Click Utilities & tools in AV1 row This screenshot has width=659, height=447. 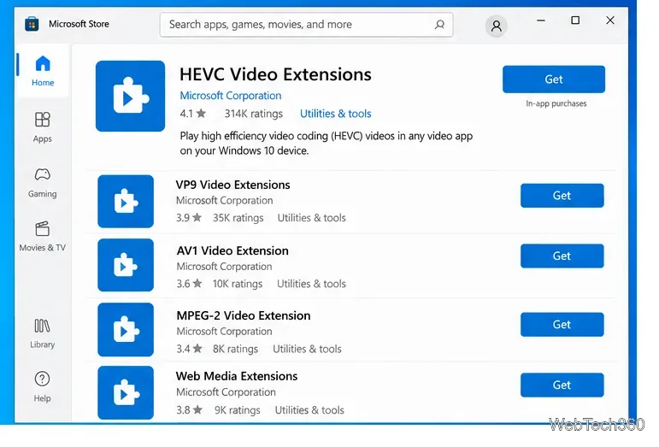click(x=311, y=284)
